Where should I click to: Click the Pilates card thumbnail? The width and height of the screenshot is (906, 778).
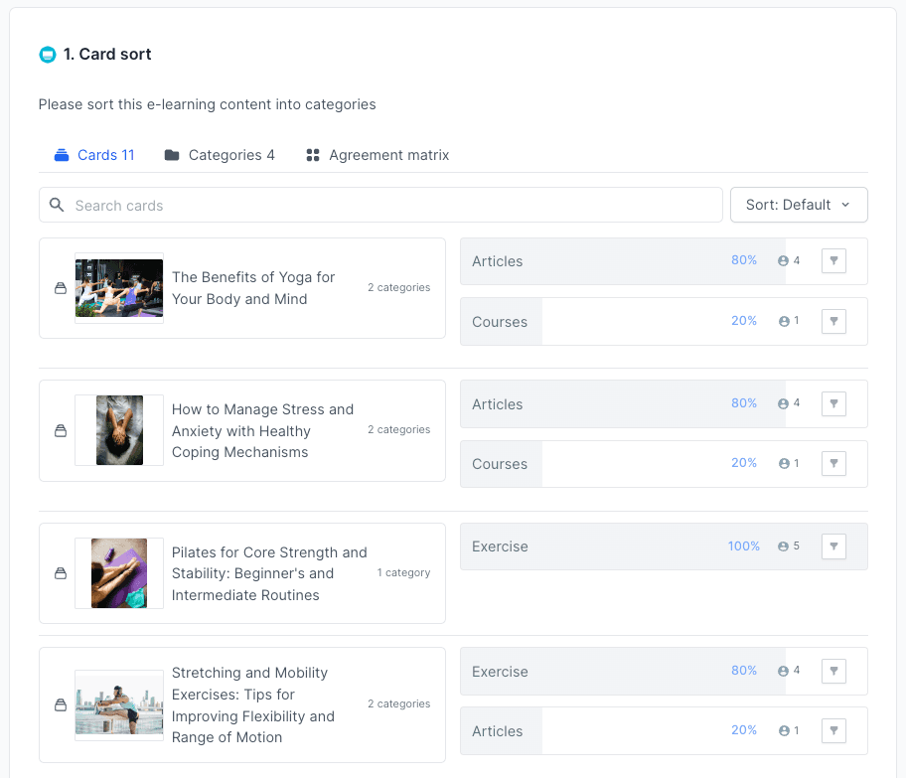pos(119,573)
